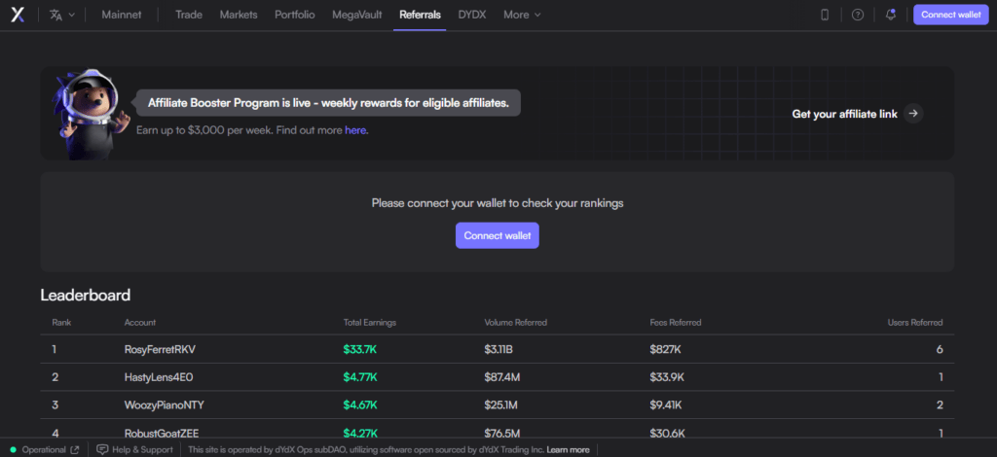Click the mobile phone icon
This screenshot has height=457, width=997.
coord(825,15)
